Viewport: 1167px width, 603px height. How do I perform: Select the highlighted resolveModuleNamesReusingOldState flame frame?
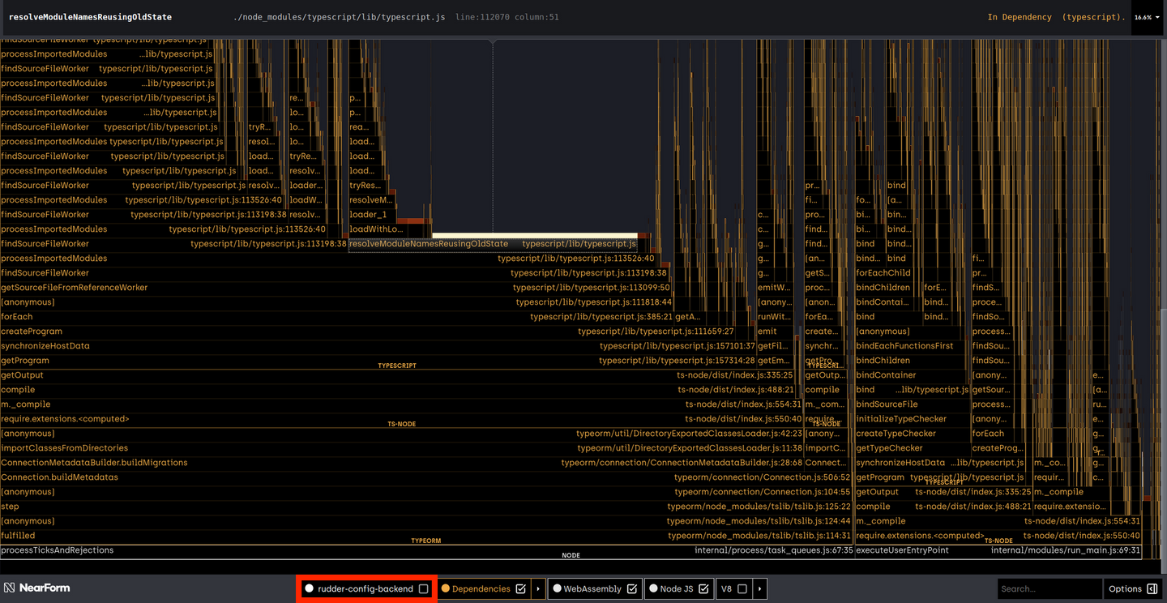[x=494, y=244]
